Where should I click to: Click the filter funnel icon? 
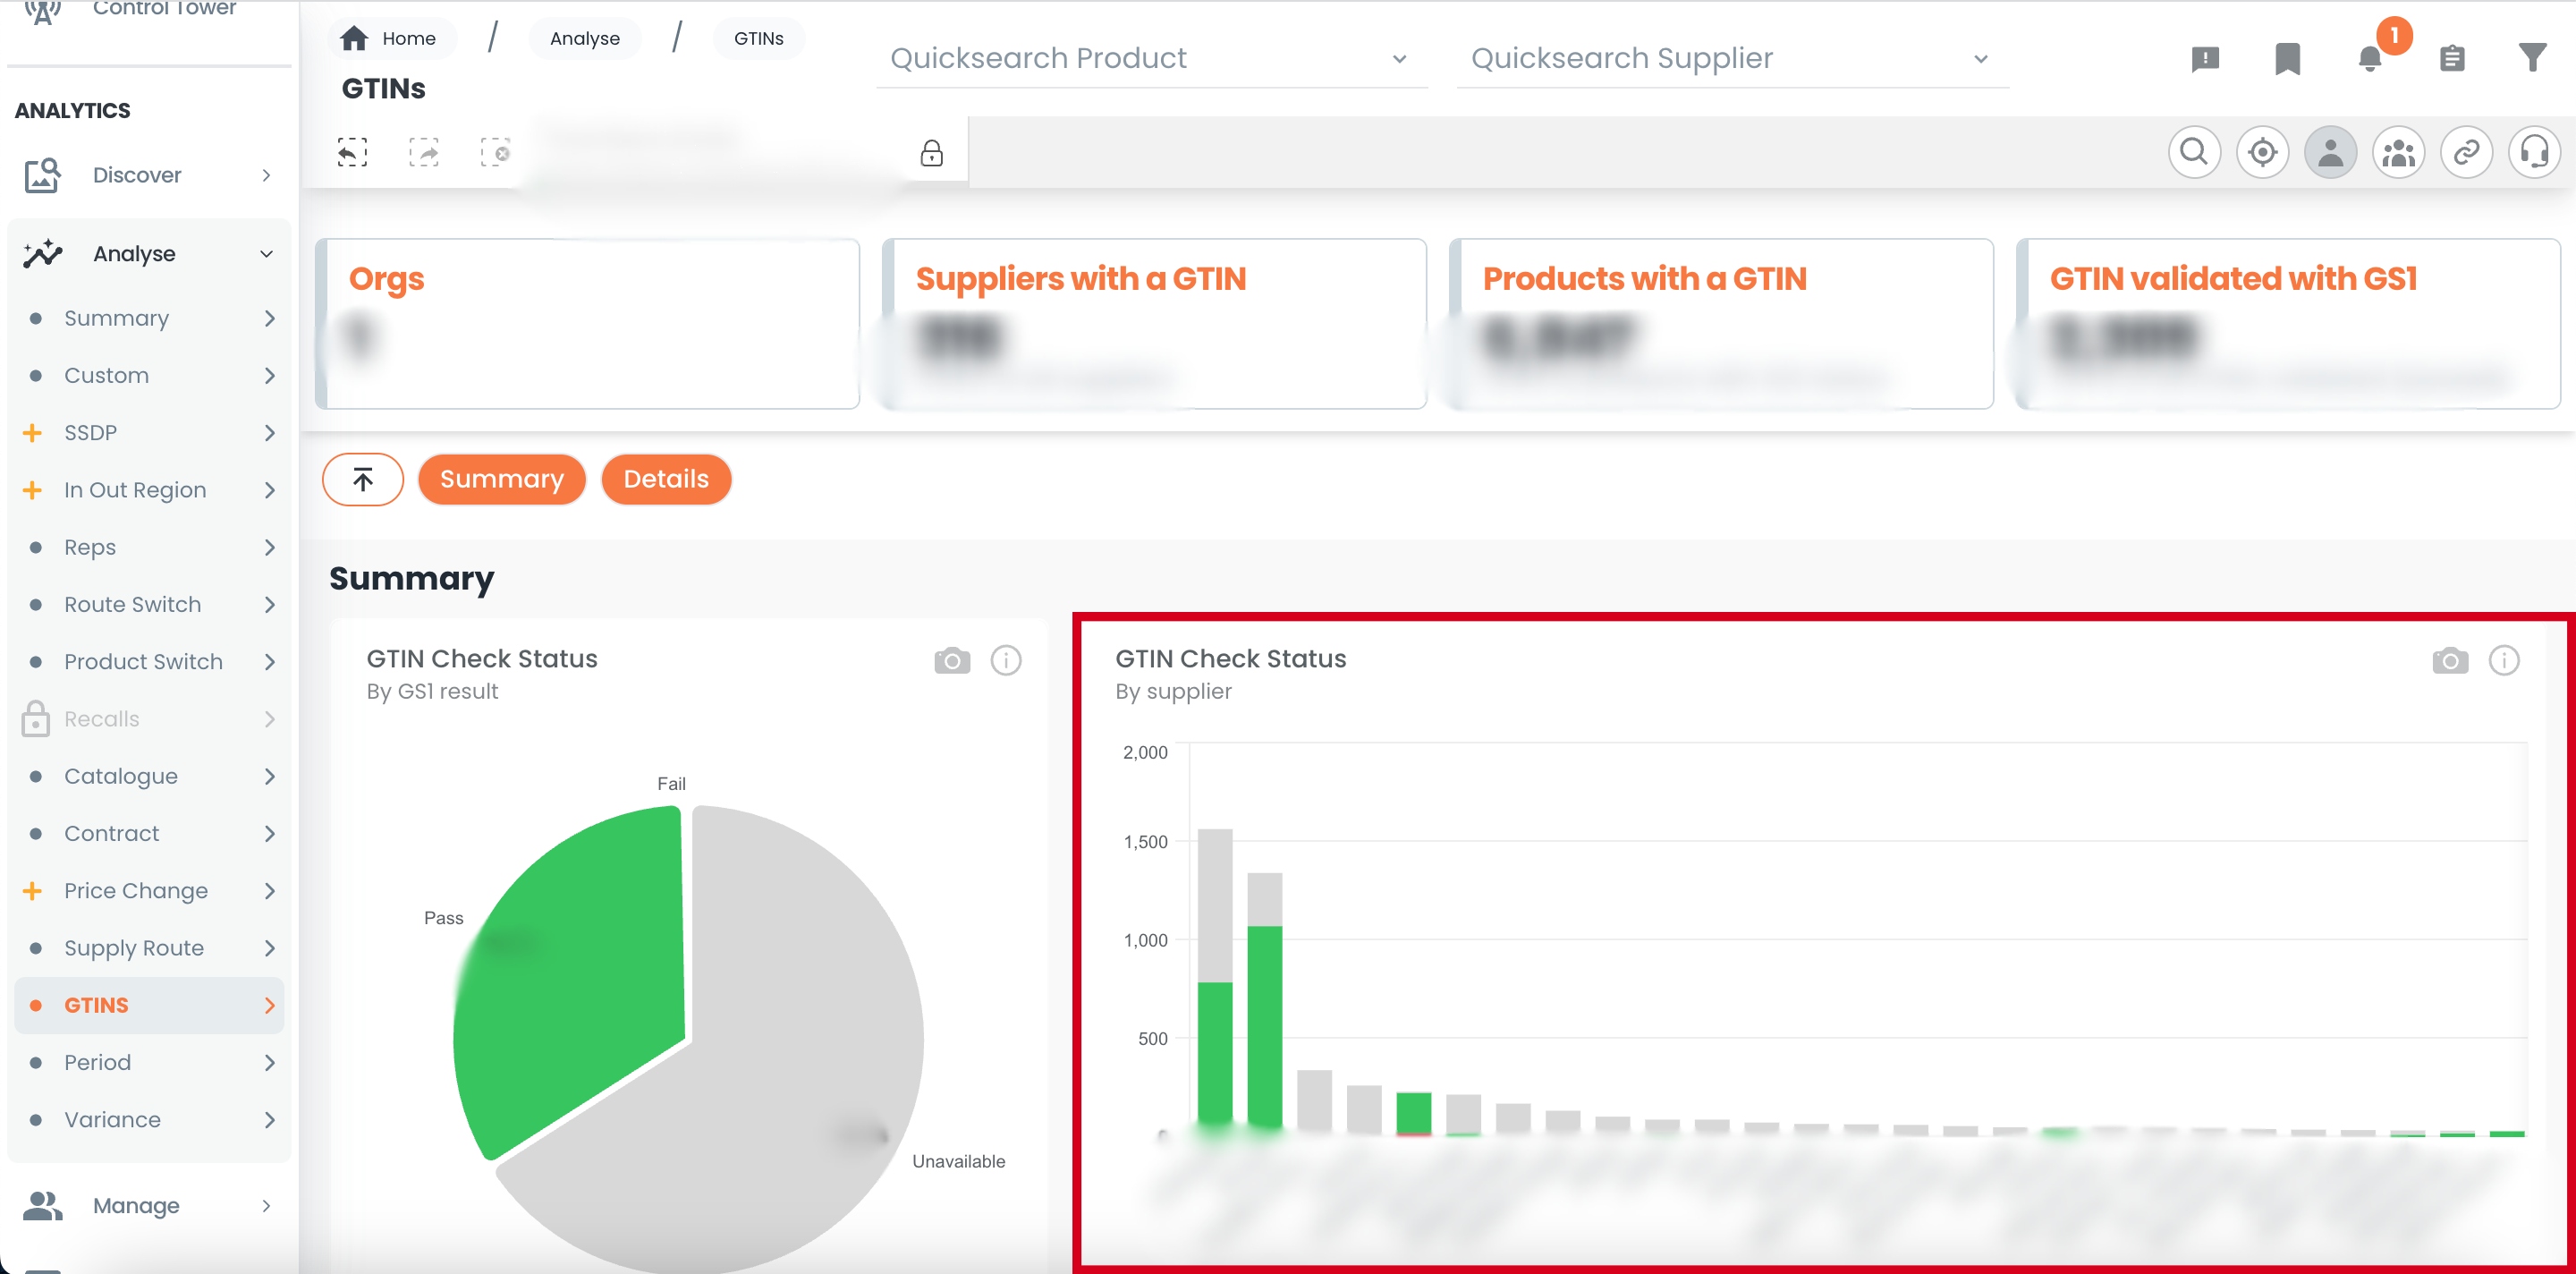pyautogui.click(x=2532, y=58)
